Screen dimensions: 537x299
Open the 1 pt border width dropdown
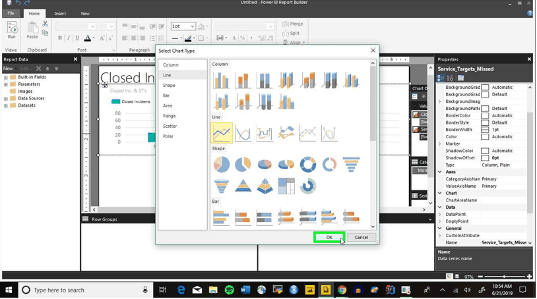point(193,26)
